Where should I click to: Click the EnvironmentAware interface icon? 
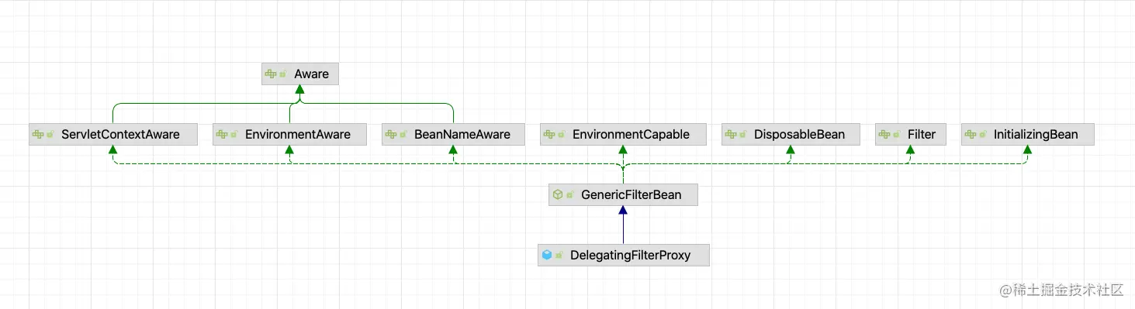[x=222, y=135]
